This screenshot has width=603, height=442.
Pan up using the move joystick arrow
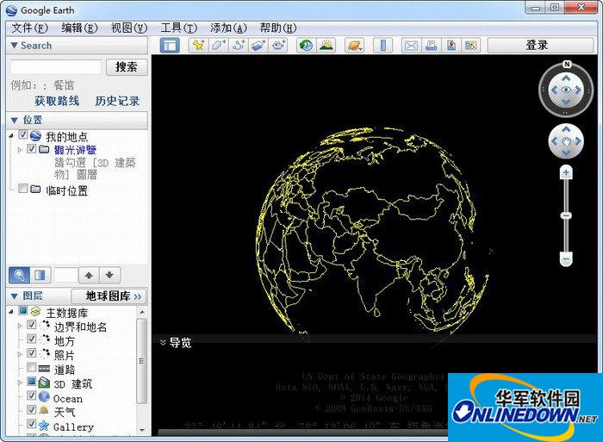[566, 129]
